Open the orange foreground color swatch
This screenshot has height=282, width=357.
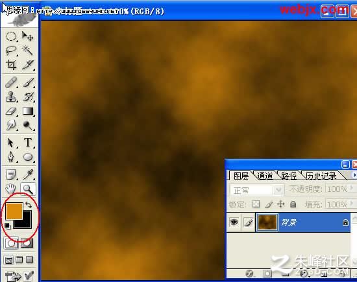pos(14,211)
